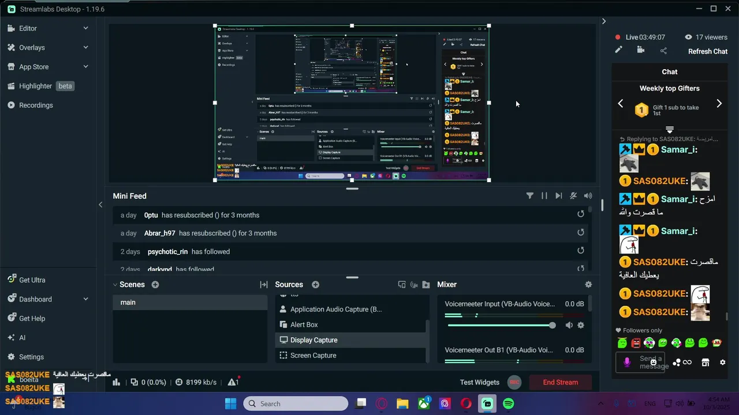The image size is (739, 415).
Task: Click the video camera icon in chat header
Action: (x=641, y=50)
